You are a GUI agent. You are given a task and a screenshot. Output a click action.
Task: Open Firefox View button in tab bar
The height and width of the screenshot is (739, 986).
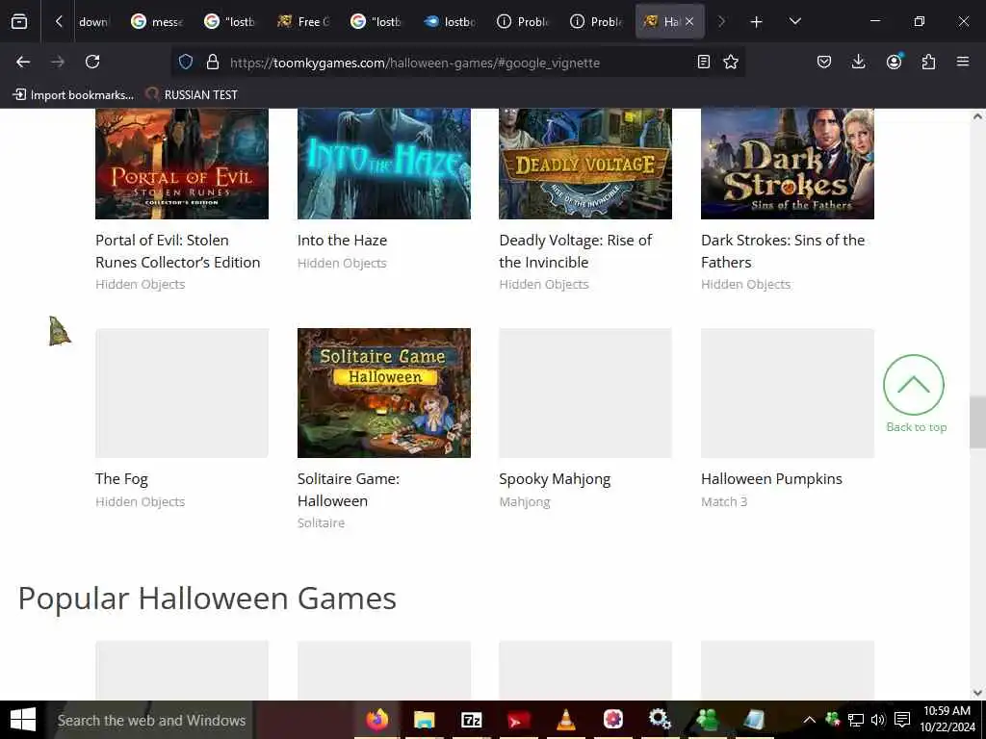pyautogui.click(x=19, y=22)
